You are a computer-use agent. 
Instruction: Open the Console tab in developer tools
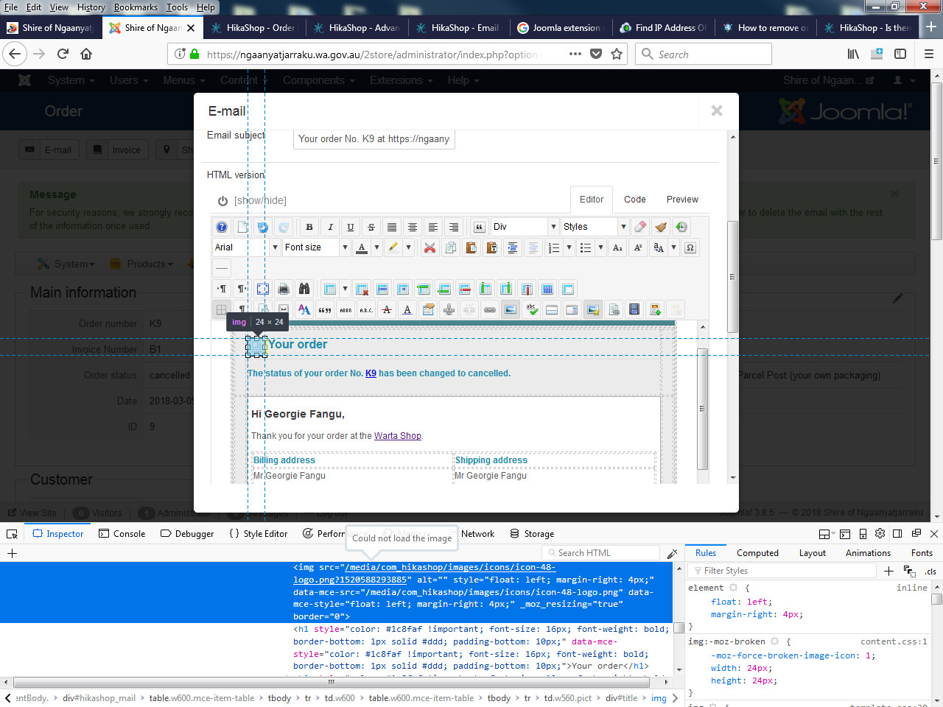(x=122, y=534)
